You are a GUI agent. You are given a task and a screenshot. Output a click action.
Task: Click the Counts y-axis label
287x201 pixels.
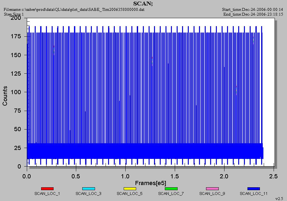point(5,96)
